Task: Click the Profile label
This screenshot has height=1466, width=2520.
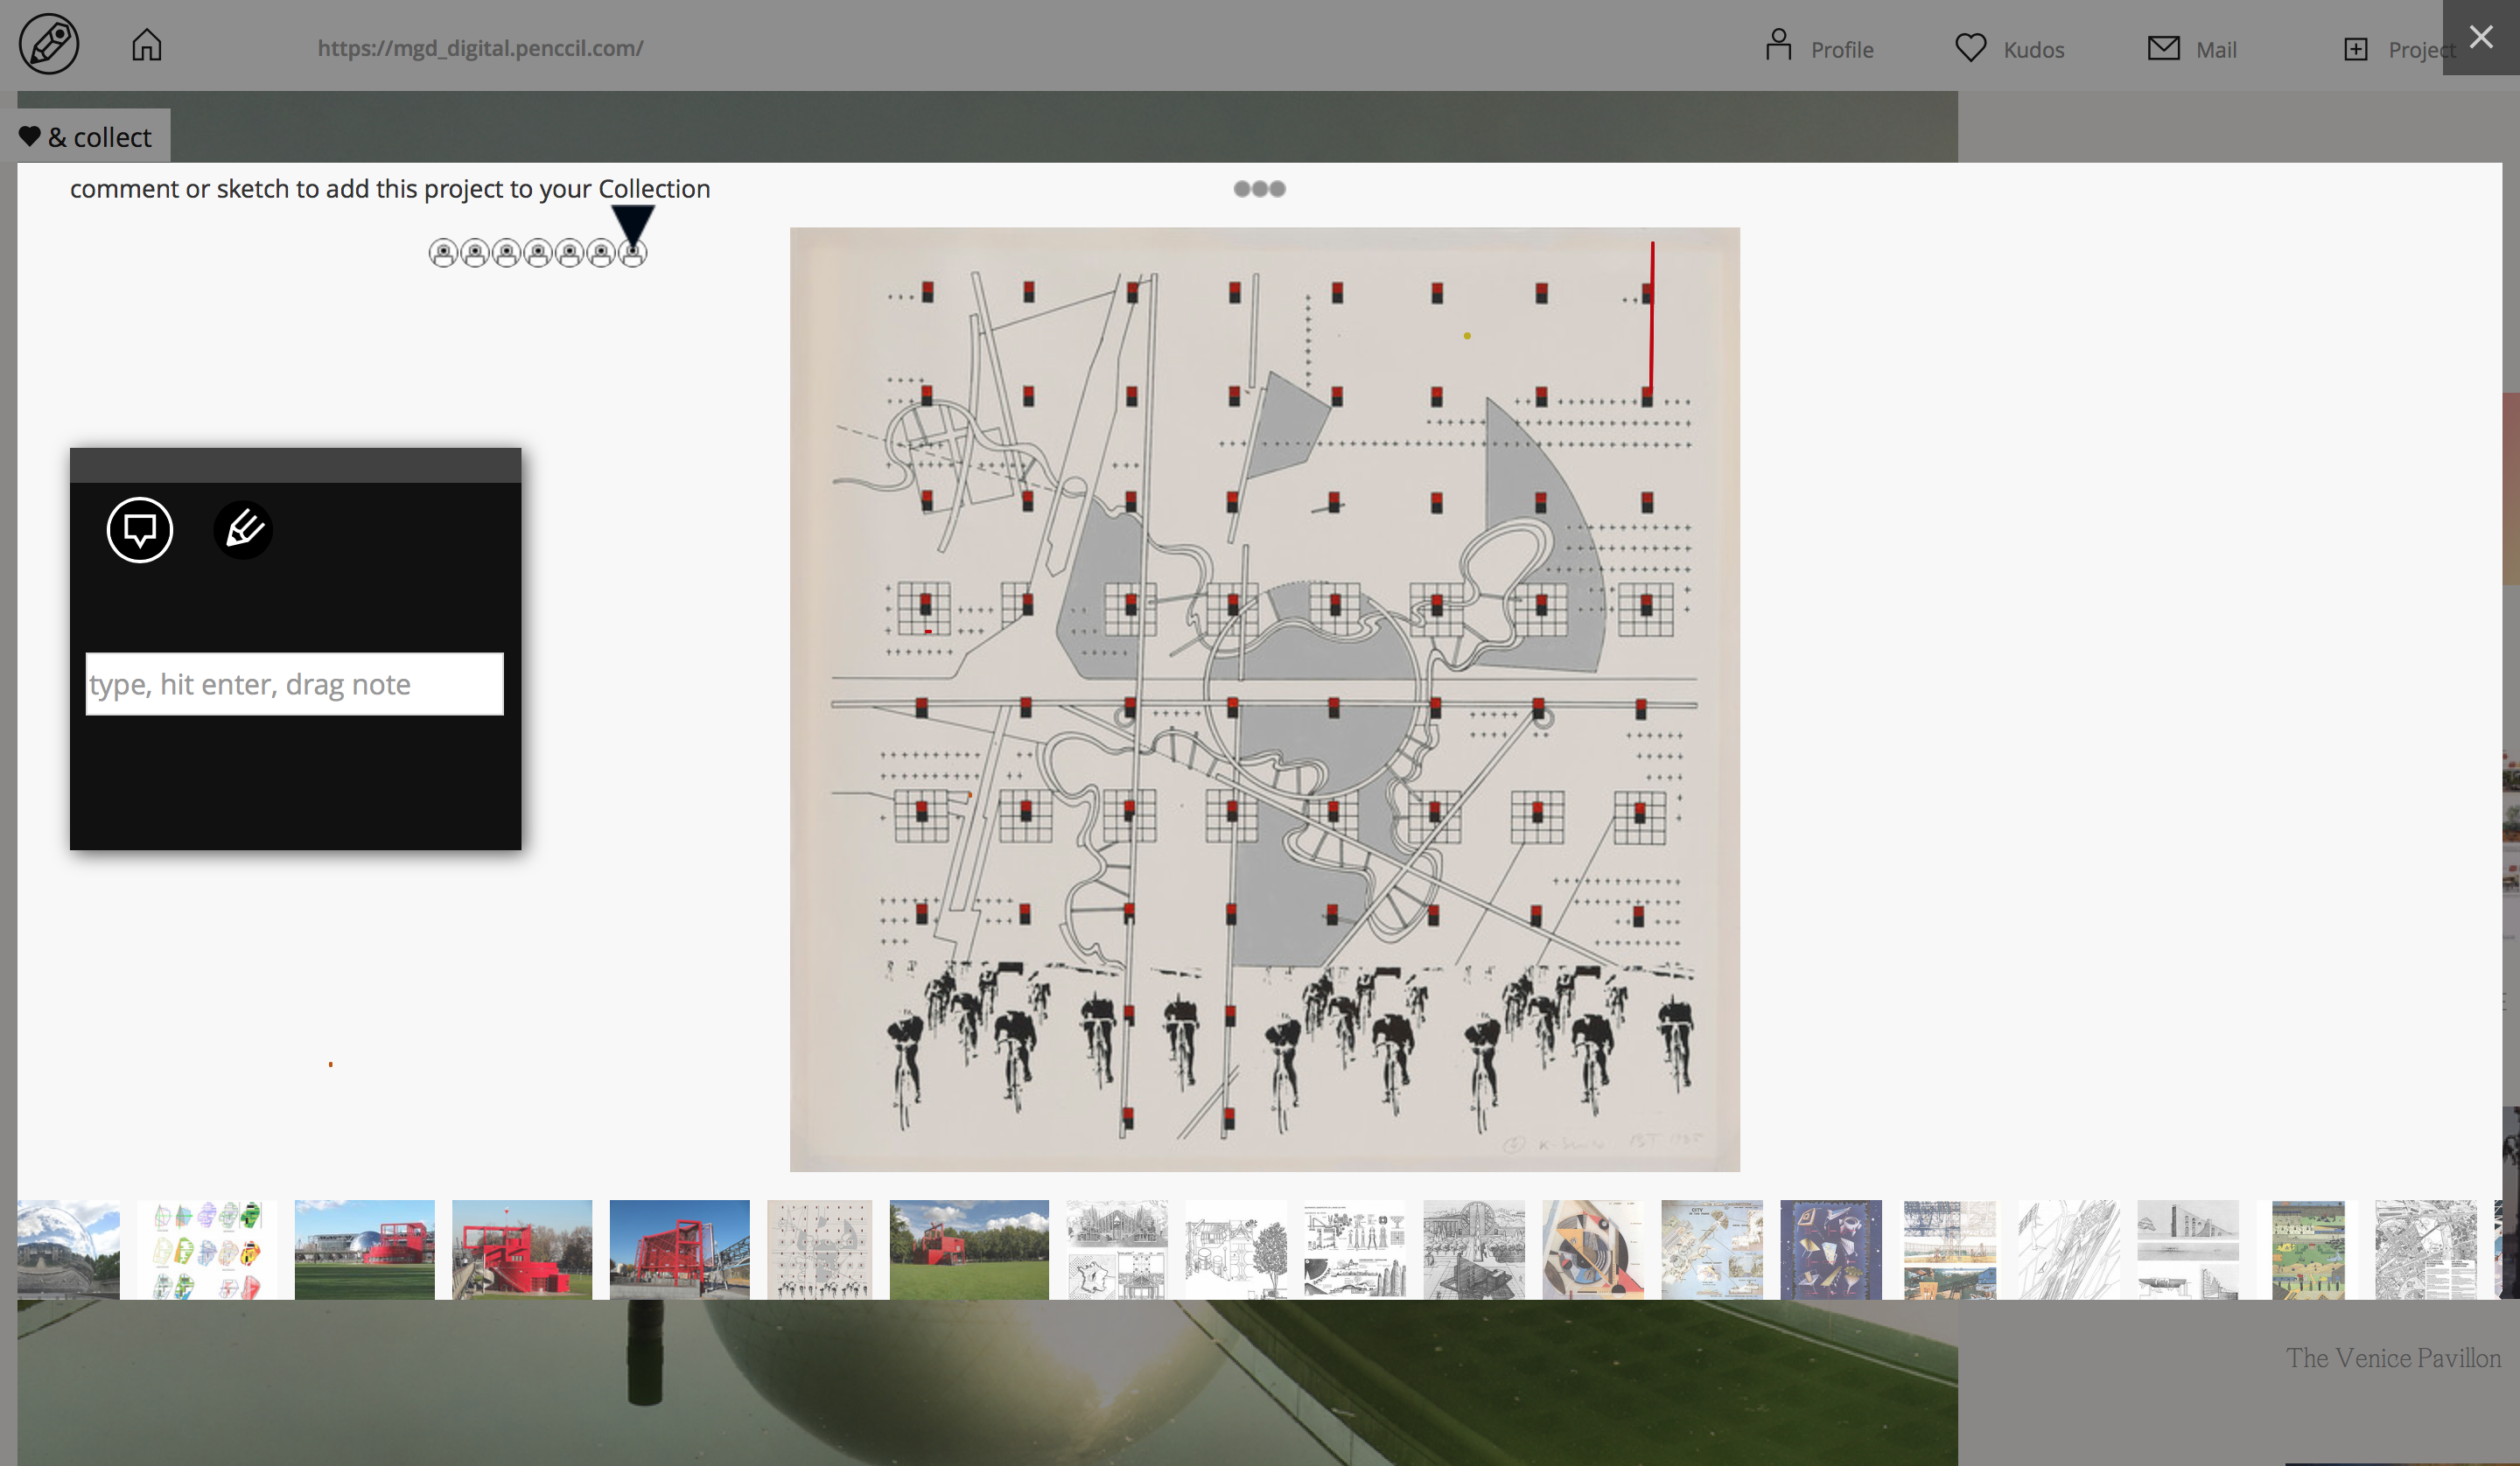Action: [1842, 50]
